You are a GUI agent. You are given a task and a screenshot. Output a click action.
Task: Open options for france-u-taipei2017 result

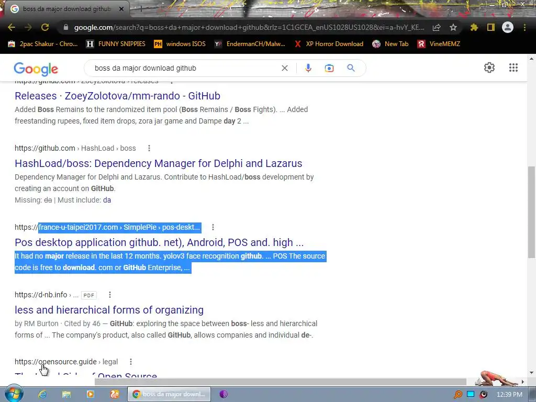click(213, 227)
